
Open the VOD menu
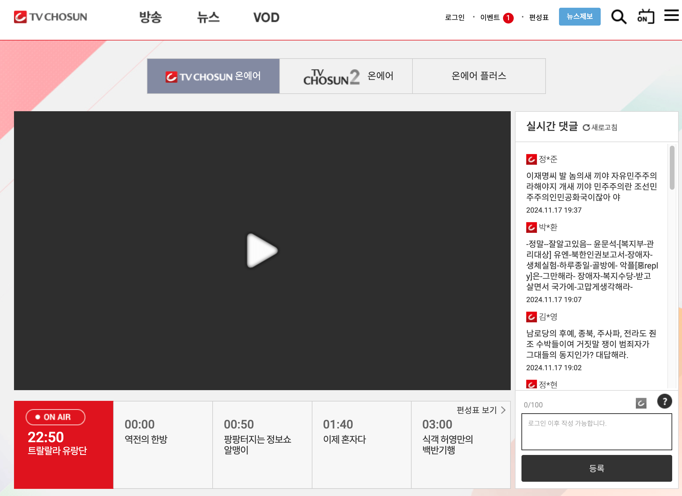pos(266,18)
